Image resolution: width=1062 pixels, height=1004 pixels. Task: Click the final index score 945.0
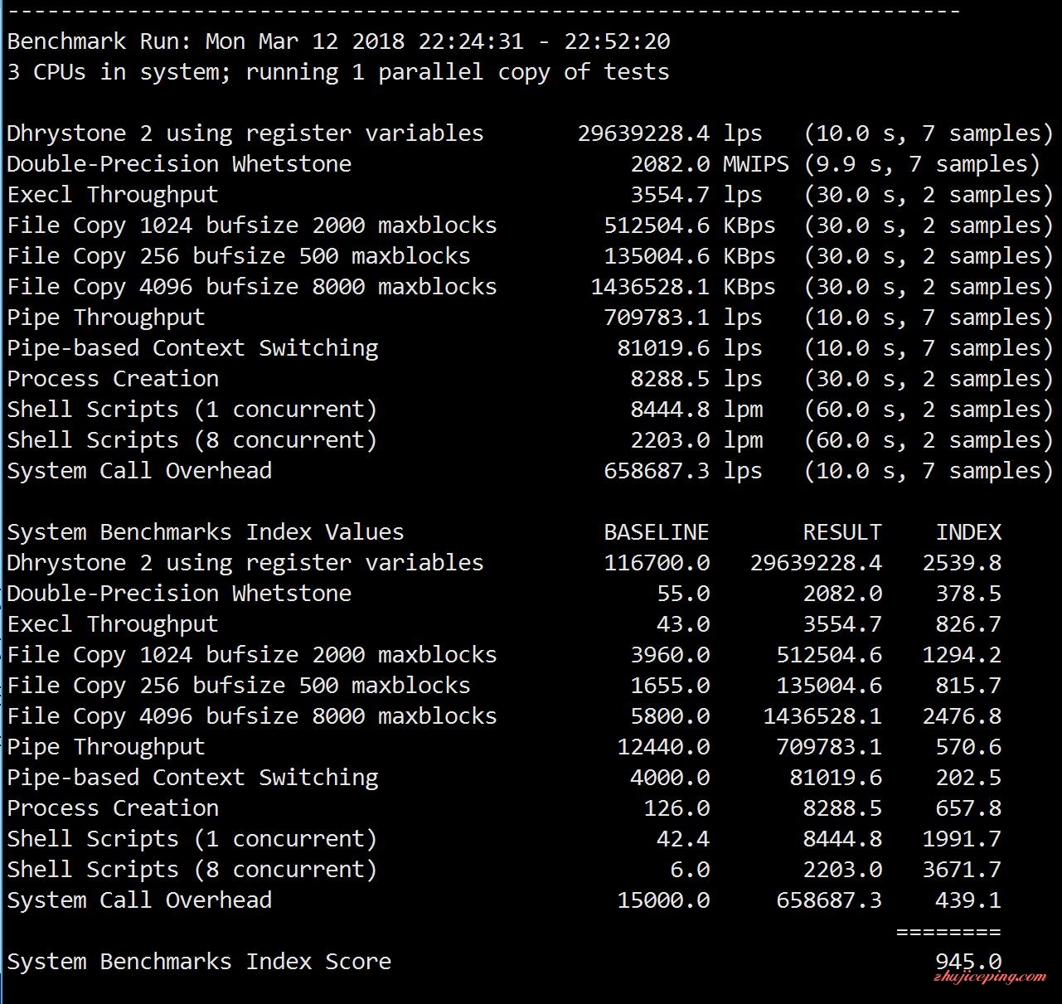[967, 960]
